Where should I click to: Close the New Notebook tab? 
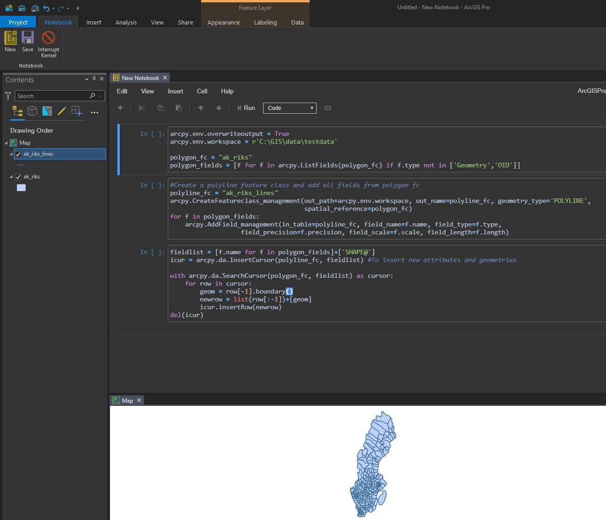point(165,78)
